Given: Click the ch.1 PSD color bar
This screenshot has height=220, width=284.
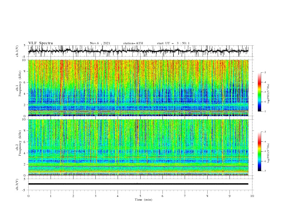Looking at the screenshot, I should point(259,92).
